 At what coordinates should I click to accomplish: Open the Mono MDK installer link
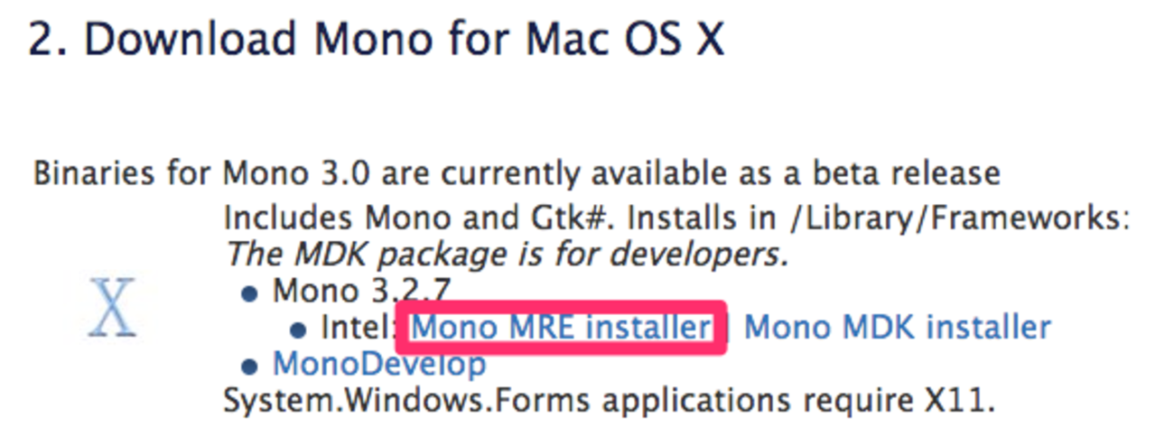tap(898, 327)
